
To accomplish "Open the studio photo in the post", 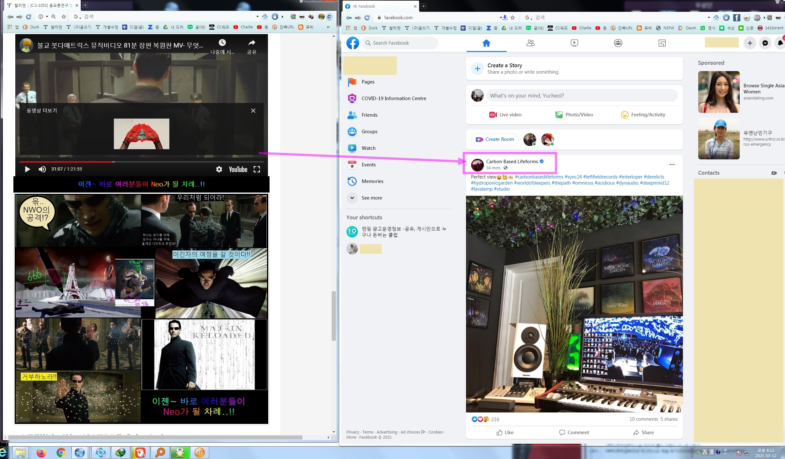I will click(x=574, y=304).
